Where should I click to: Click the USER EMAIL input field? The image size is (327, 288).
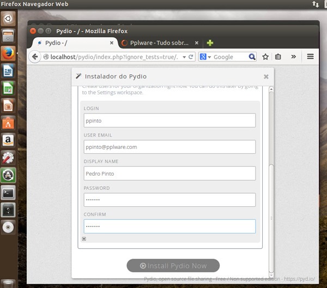(x=169, y=147)
